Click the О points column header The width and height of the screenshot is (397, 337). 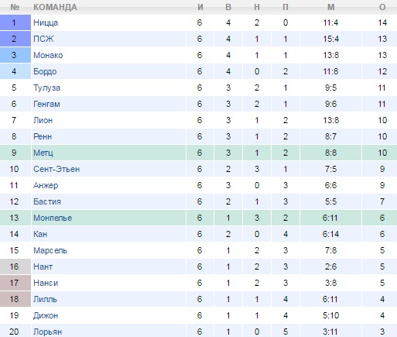click(382, 7)
